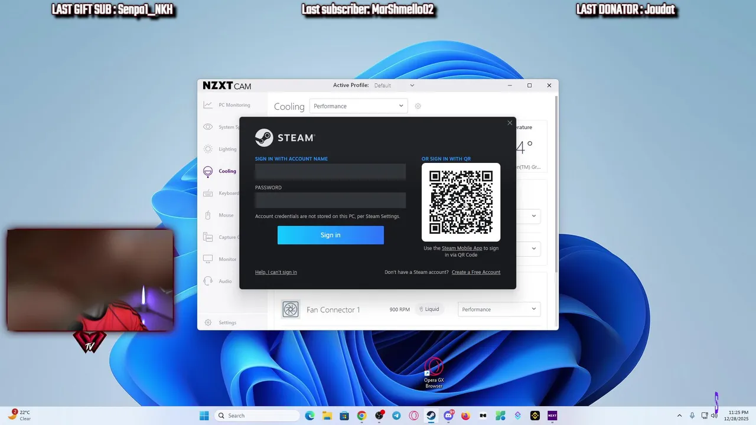Click the Steam sign-in QR code
Viewport: 756px width, 425px height.
[x=461, y=202]
